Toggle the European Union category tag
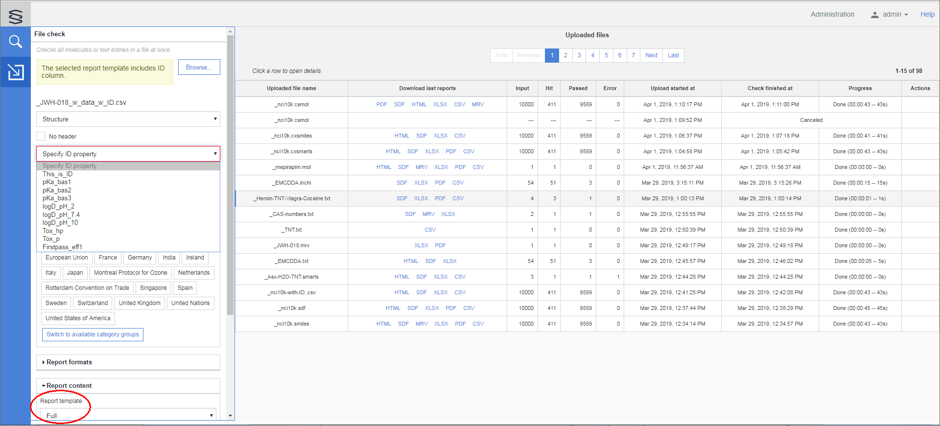940x426 pixels. pyautogui.click(x=67, y=258)
